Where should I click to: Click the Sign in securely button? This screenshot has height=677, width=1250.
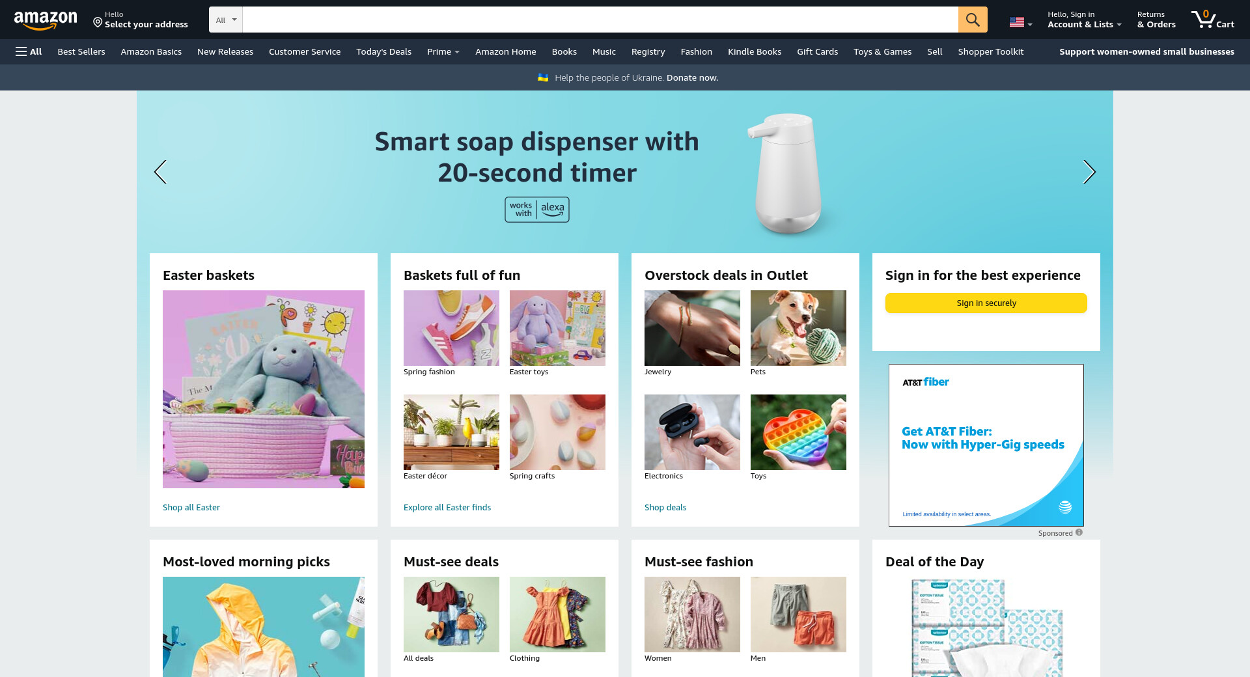click(986, 303)
